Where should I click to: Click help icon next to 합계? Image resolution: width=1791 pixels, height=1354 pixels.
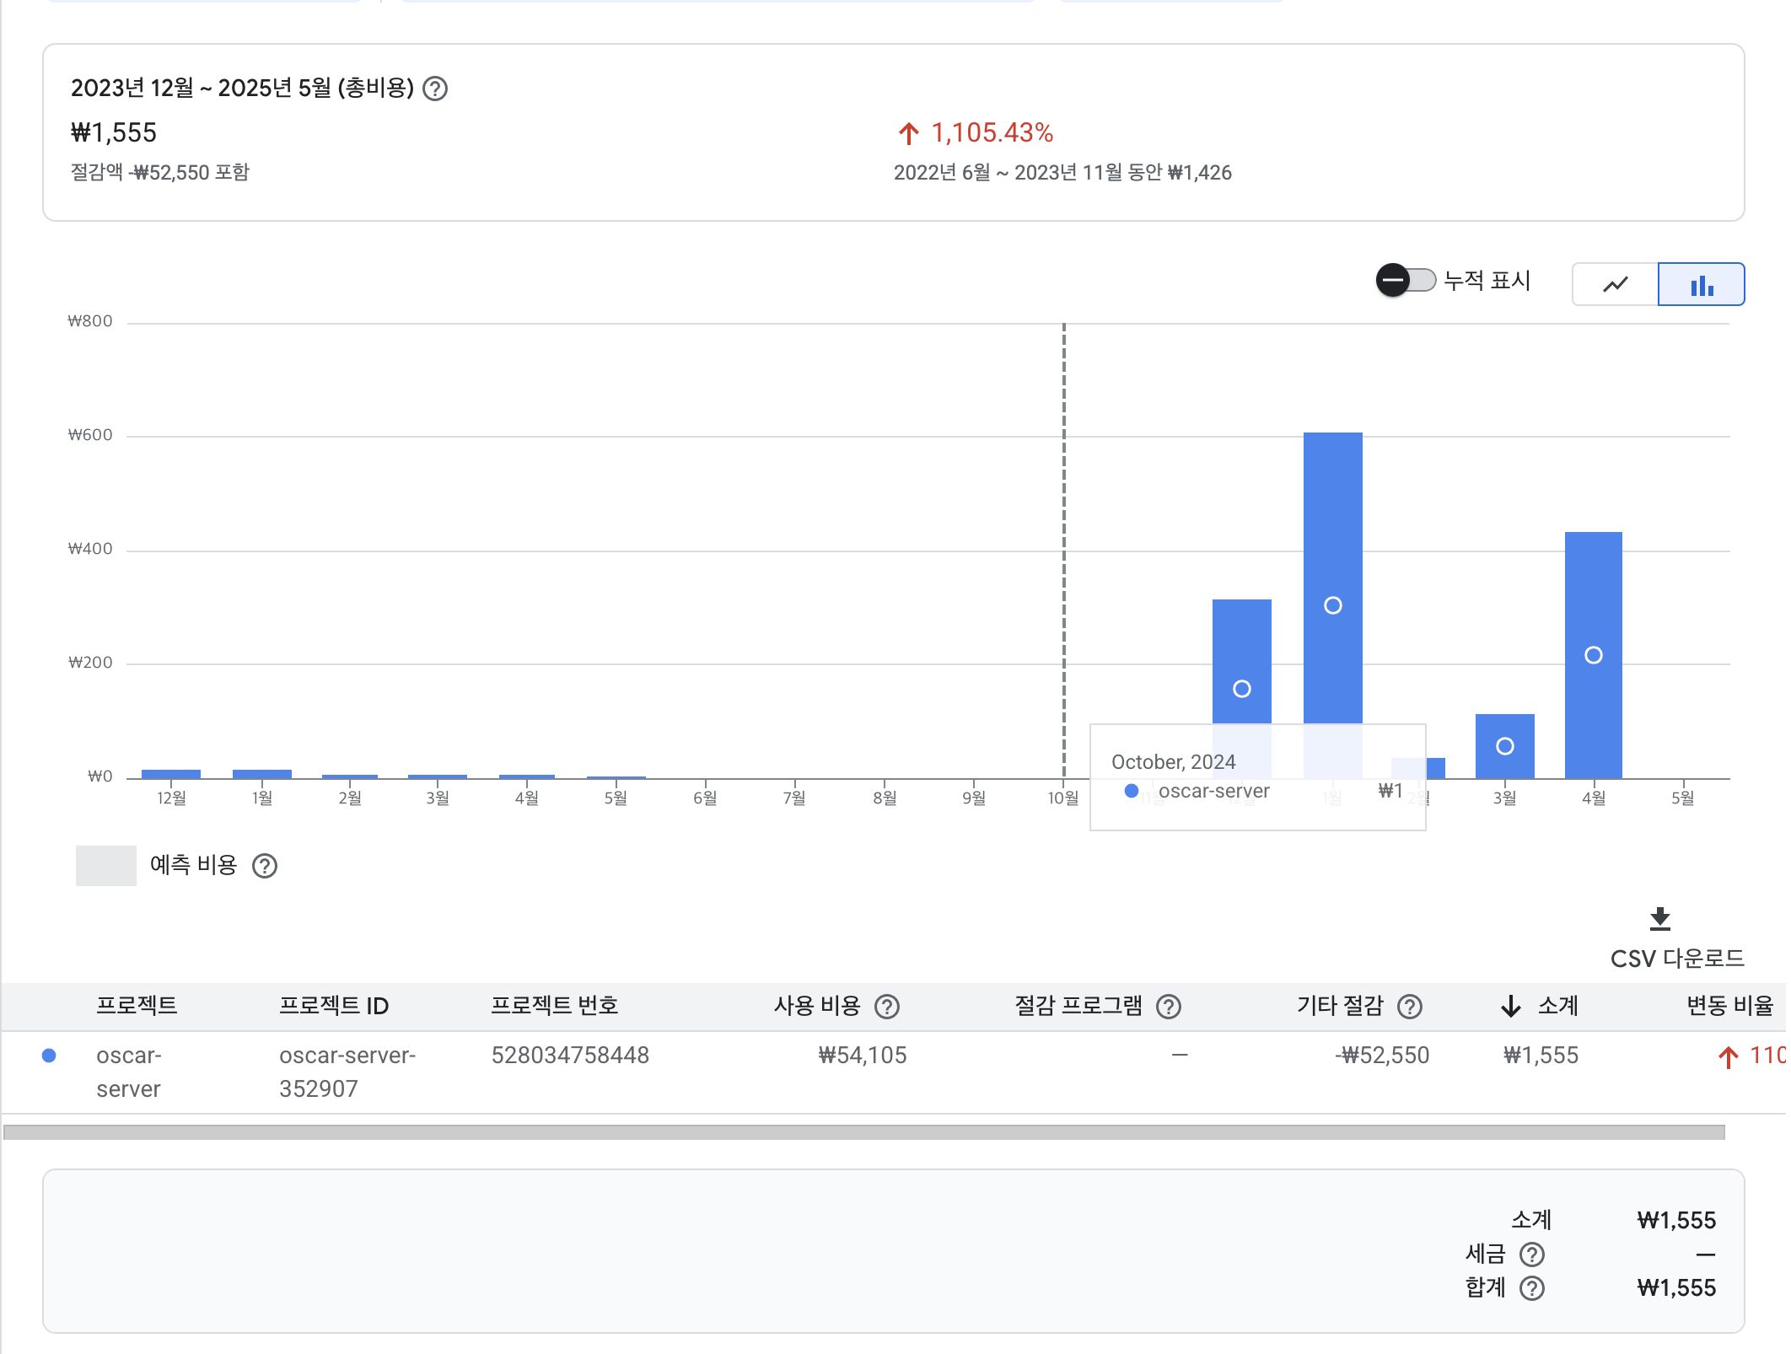click(x=1531, y=1288)
